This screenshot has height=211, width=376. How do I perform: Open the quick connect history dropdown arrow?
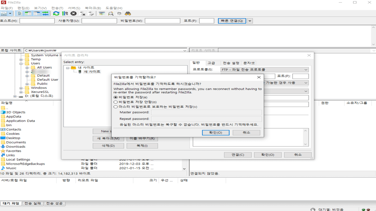250,21
